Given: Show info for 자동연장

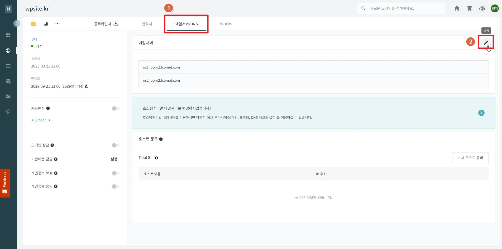Looking at the screenshot, I should [48, 108].
